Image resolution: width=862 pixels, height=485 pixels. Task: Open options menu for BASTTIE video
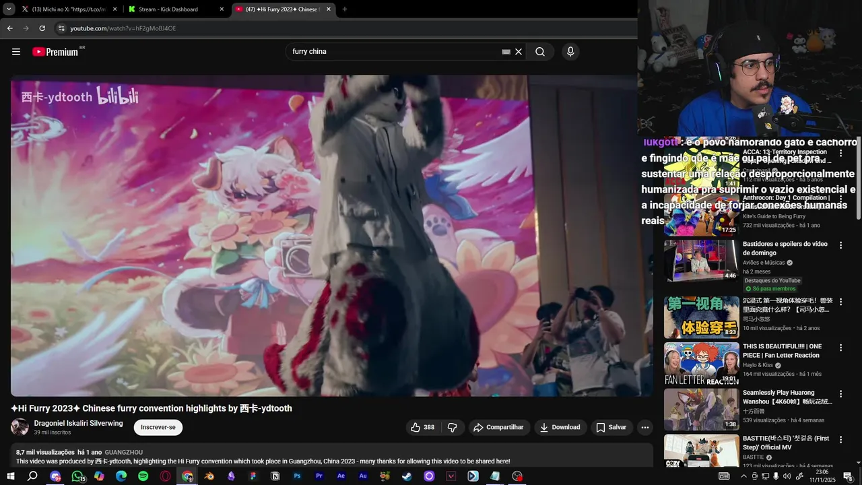coord(840,439)
